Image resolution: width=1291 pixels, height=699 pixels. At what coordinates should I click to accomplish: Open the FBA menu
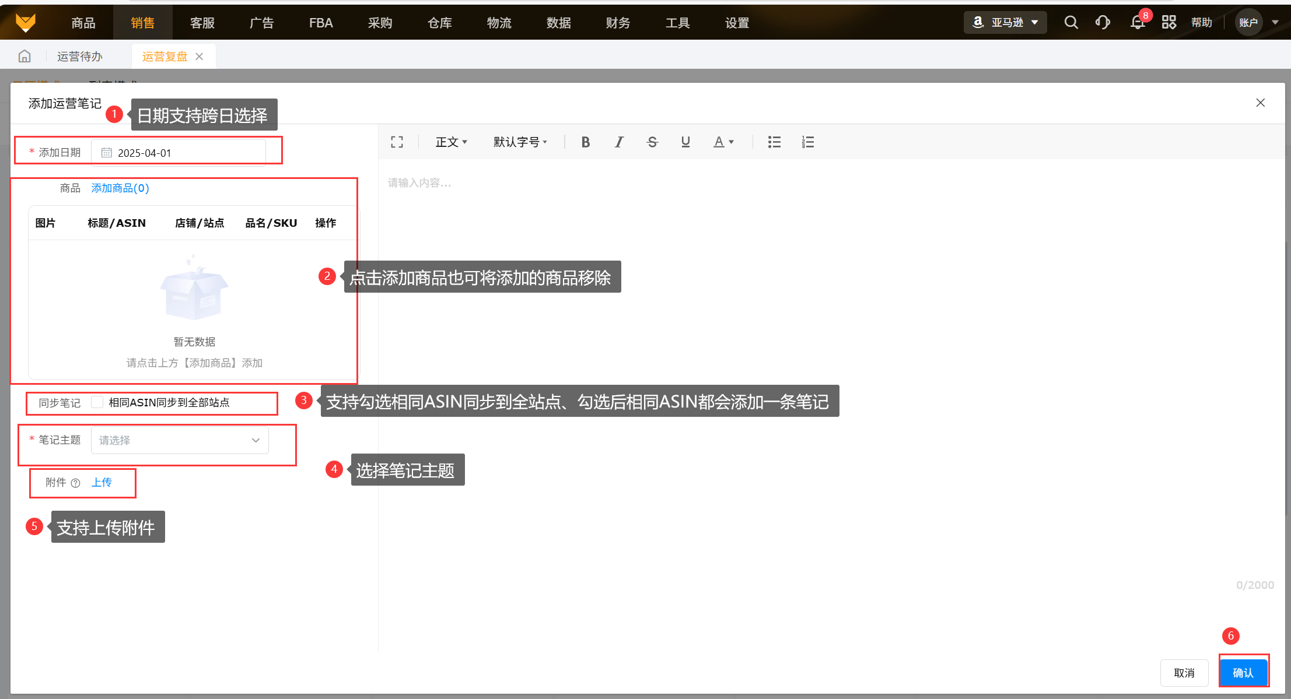point(321,23)
